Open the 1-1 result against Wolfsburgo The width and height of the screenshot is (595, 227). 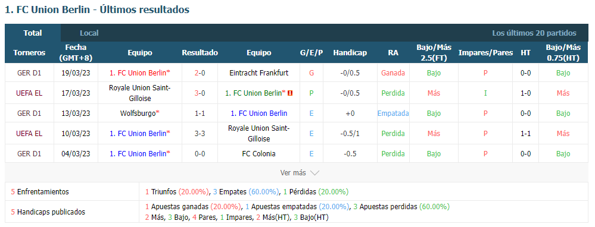click(200, 113)
